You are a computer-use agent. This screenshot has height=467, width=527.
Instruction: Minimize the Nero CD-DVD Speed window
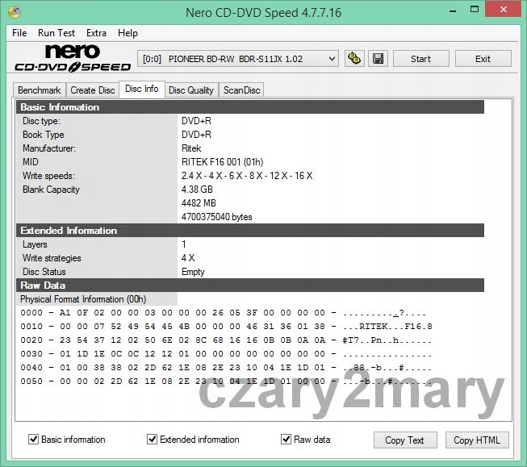[453, 10]
